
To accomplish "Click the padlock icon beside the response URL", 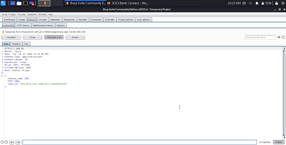I will pos(3,32).
